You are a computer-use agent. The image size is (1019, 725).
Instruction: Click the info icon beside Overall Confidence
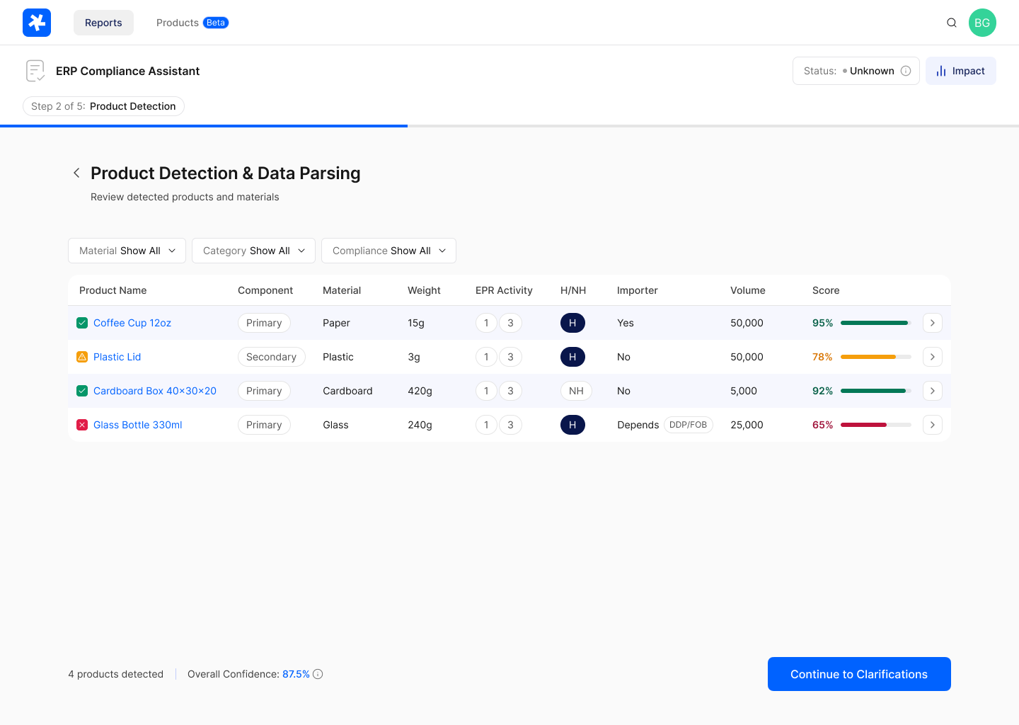coord(318,673)
